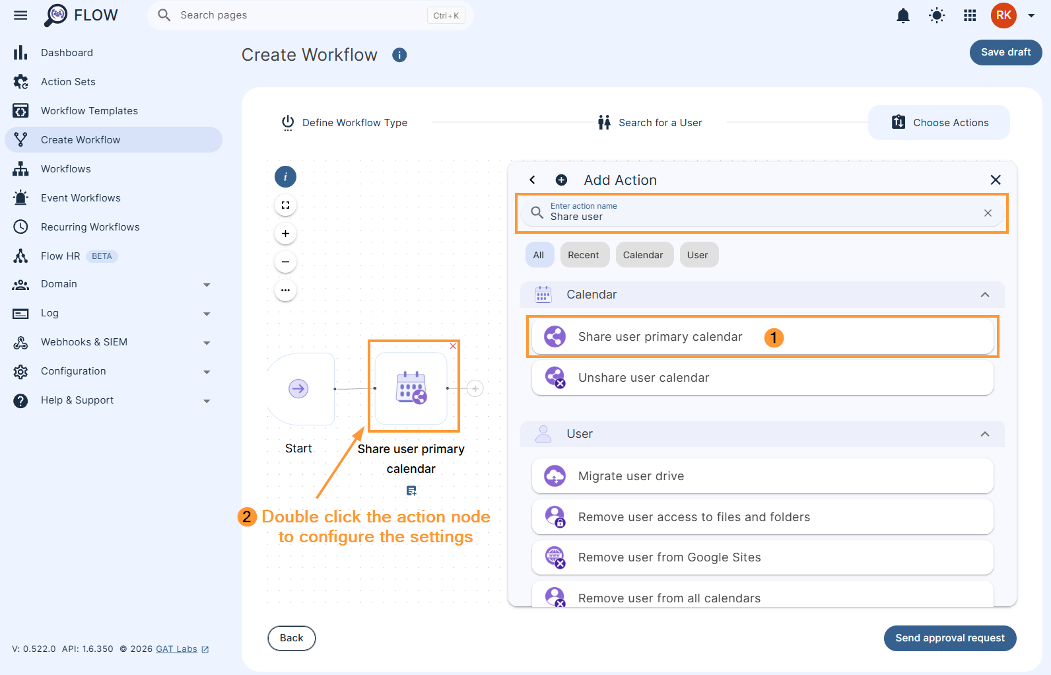Zoom out the workflow canvas
This screenshot has width=1051, height=675.
[x=285, y=262]
